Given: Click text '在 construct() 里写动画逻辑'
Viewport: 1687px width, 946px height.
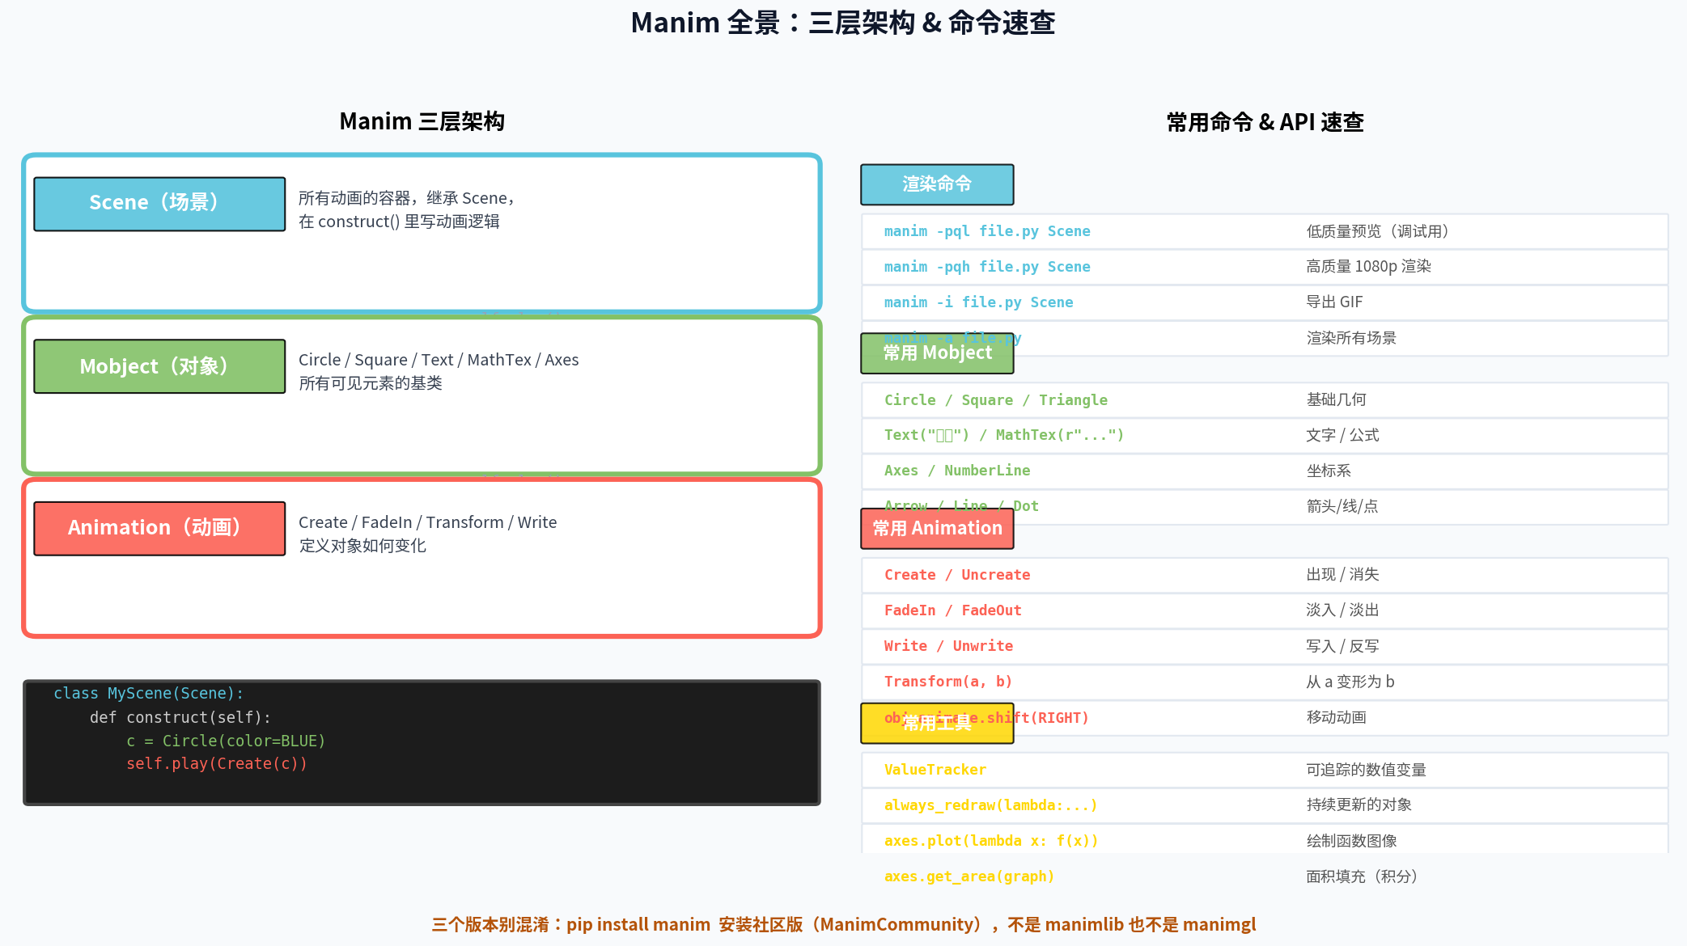Looking at the screenshot, I should pos(399,222).
